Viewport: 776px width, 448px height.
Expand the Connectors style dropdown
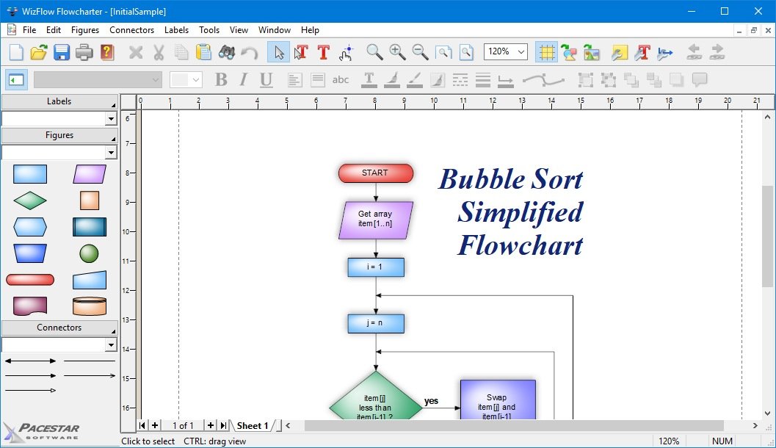[111, 345]
